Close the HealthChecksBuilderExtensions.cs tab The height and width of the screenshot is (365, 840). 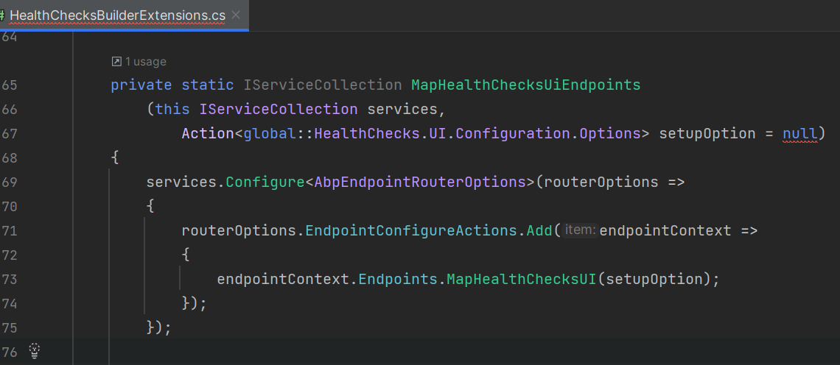(236, 15)
